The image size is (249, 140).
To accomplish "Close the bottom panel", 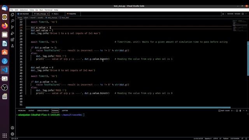I will point(246,110).
